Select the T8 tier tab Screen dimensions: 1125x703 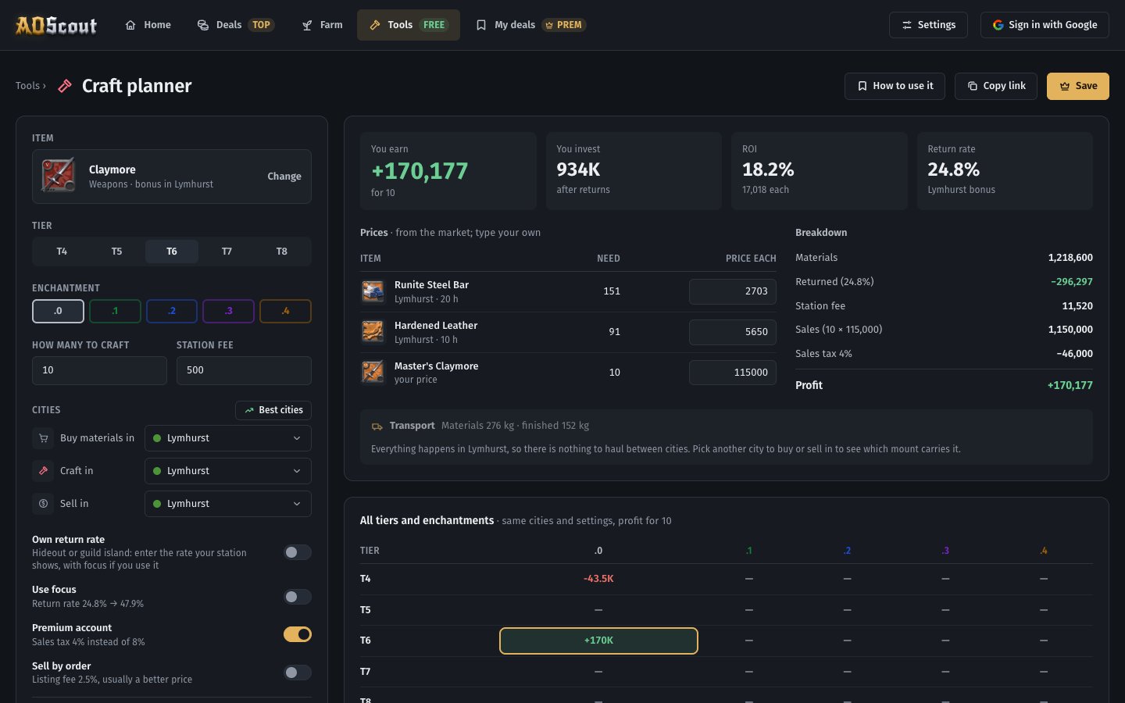[282, 252]
